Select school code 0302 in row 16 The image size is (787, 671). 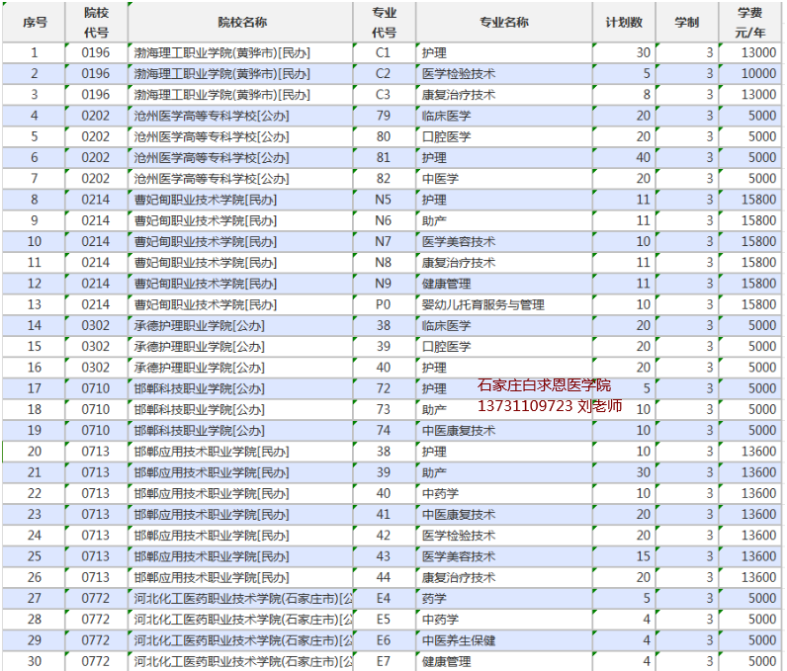click(x=95, y=368)
